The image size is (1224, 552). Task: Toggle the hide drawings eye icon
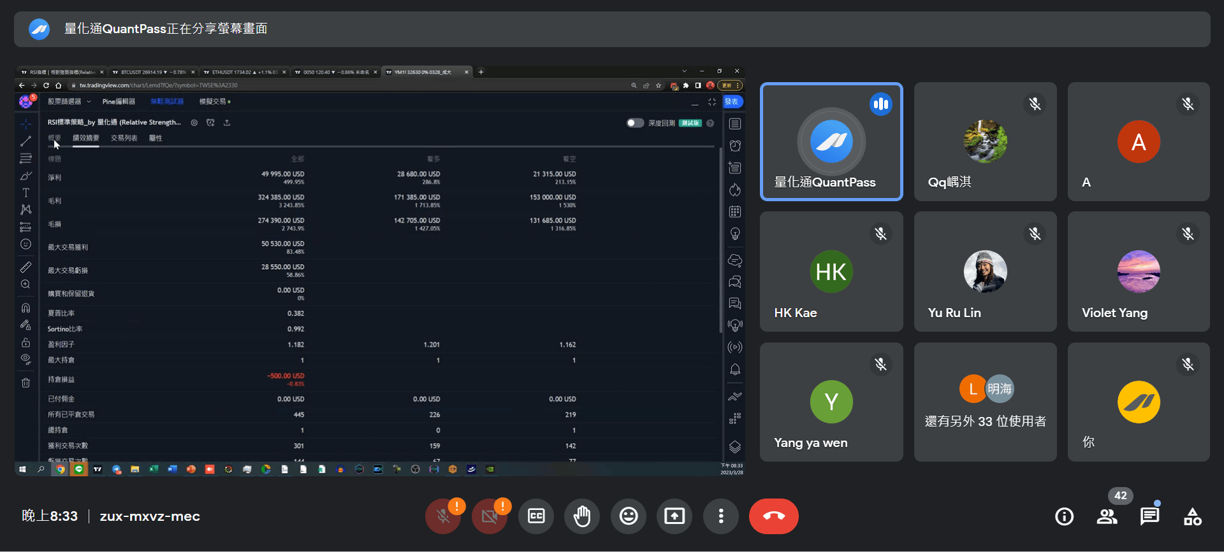click(x=25, y=359)
